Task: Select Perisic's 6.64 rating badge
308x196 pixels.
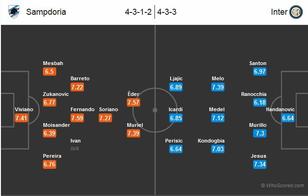Action: tap(177, 148)
